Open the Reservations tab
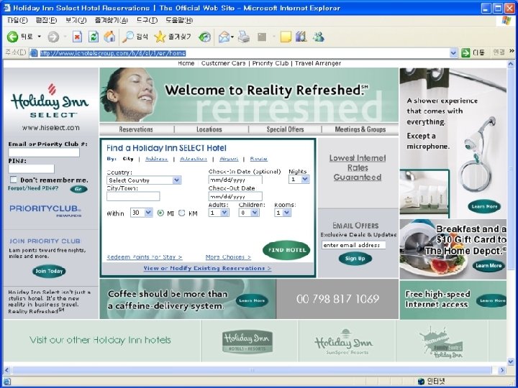The width and height of the screenshot is (518, 388). (136, 129)
